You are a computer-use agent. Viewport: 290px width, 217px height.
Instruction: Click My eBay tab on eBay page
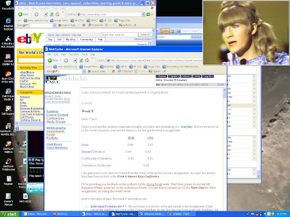[70, 40]
